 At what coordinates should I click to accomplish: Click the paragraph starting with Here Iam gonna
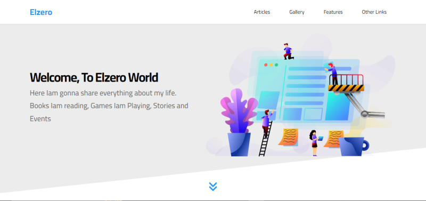pos(109,106)
